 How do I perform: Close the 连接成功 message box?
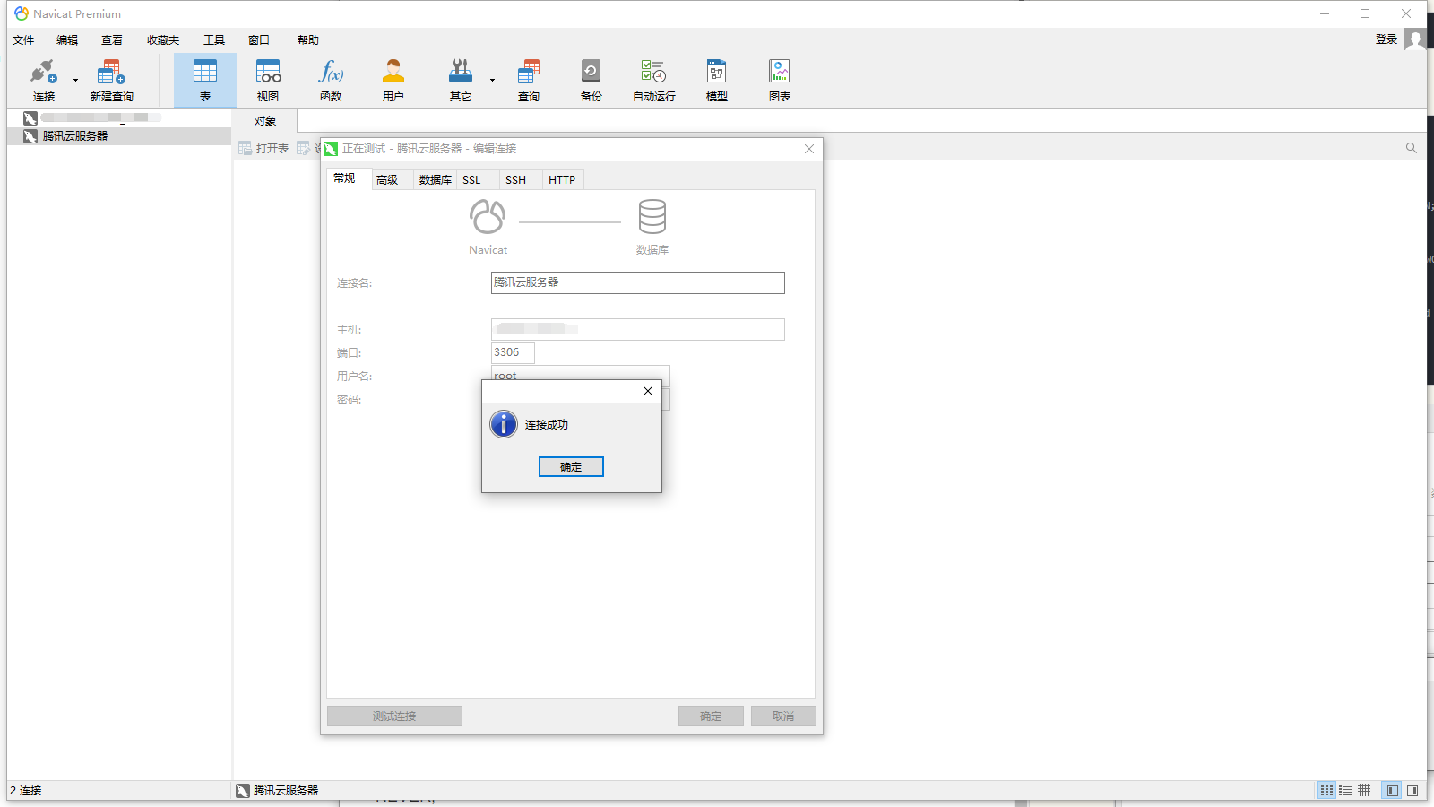648,391
